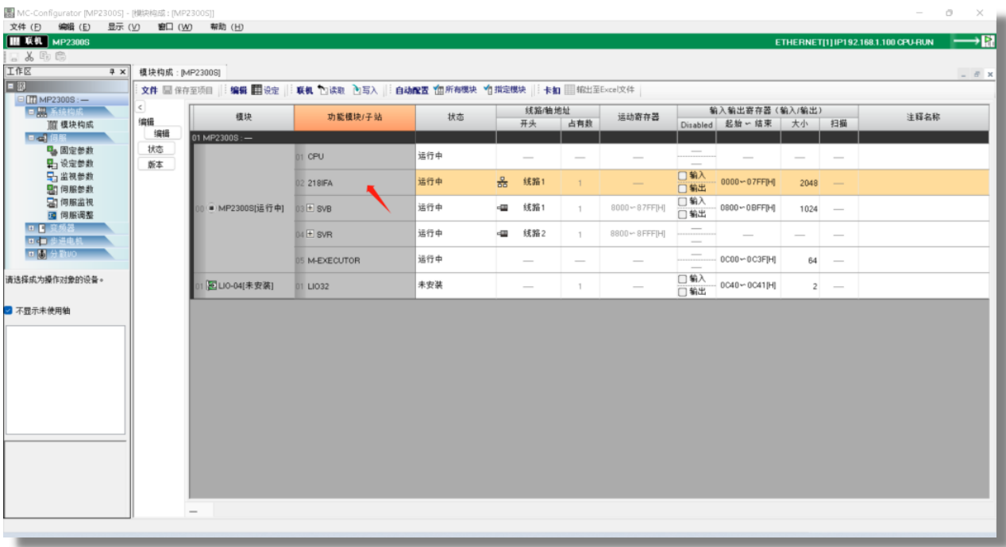1006x547 pixels.
Task: Collapse the MP2300S tree node
Action: coord(21,100)
